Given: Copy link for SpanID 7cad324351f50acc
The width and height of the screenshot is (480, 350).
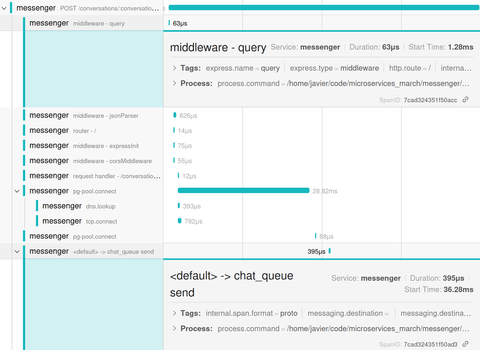Looking at the screenshot, I should click(x=465, y=100).
